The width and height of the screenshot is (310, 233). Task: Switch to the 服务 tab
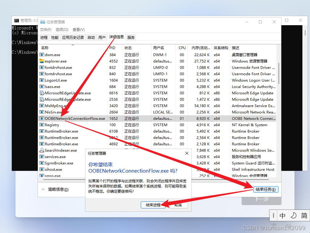(x=131, y=37)
